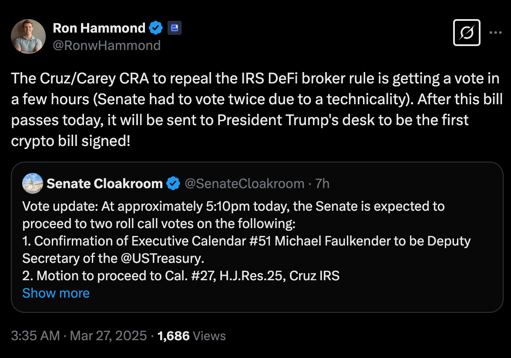The width and height of the screenshot is (511, 358).
Task: Click Ron Hammond's blue verified badge
Action: (x=156, y=28)
